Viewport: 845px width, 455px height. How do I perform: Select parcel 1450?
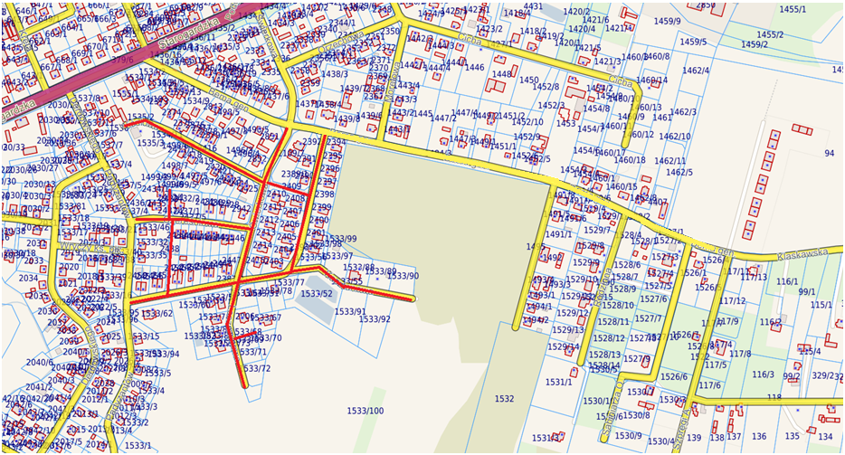click(x=528, y=81)
